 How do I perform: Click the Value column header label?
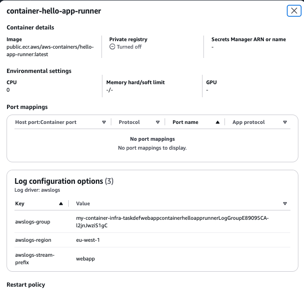click(83, 203)
